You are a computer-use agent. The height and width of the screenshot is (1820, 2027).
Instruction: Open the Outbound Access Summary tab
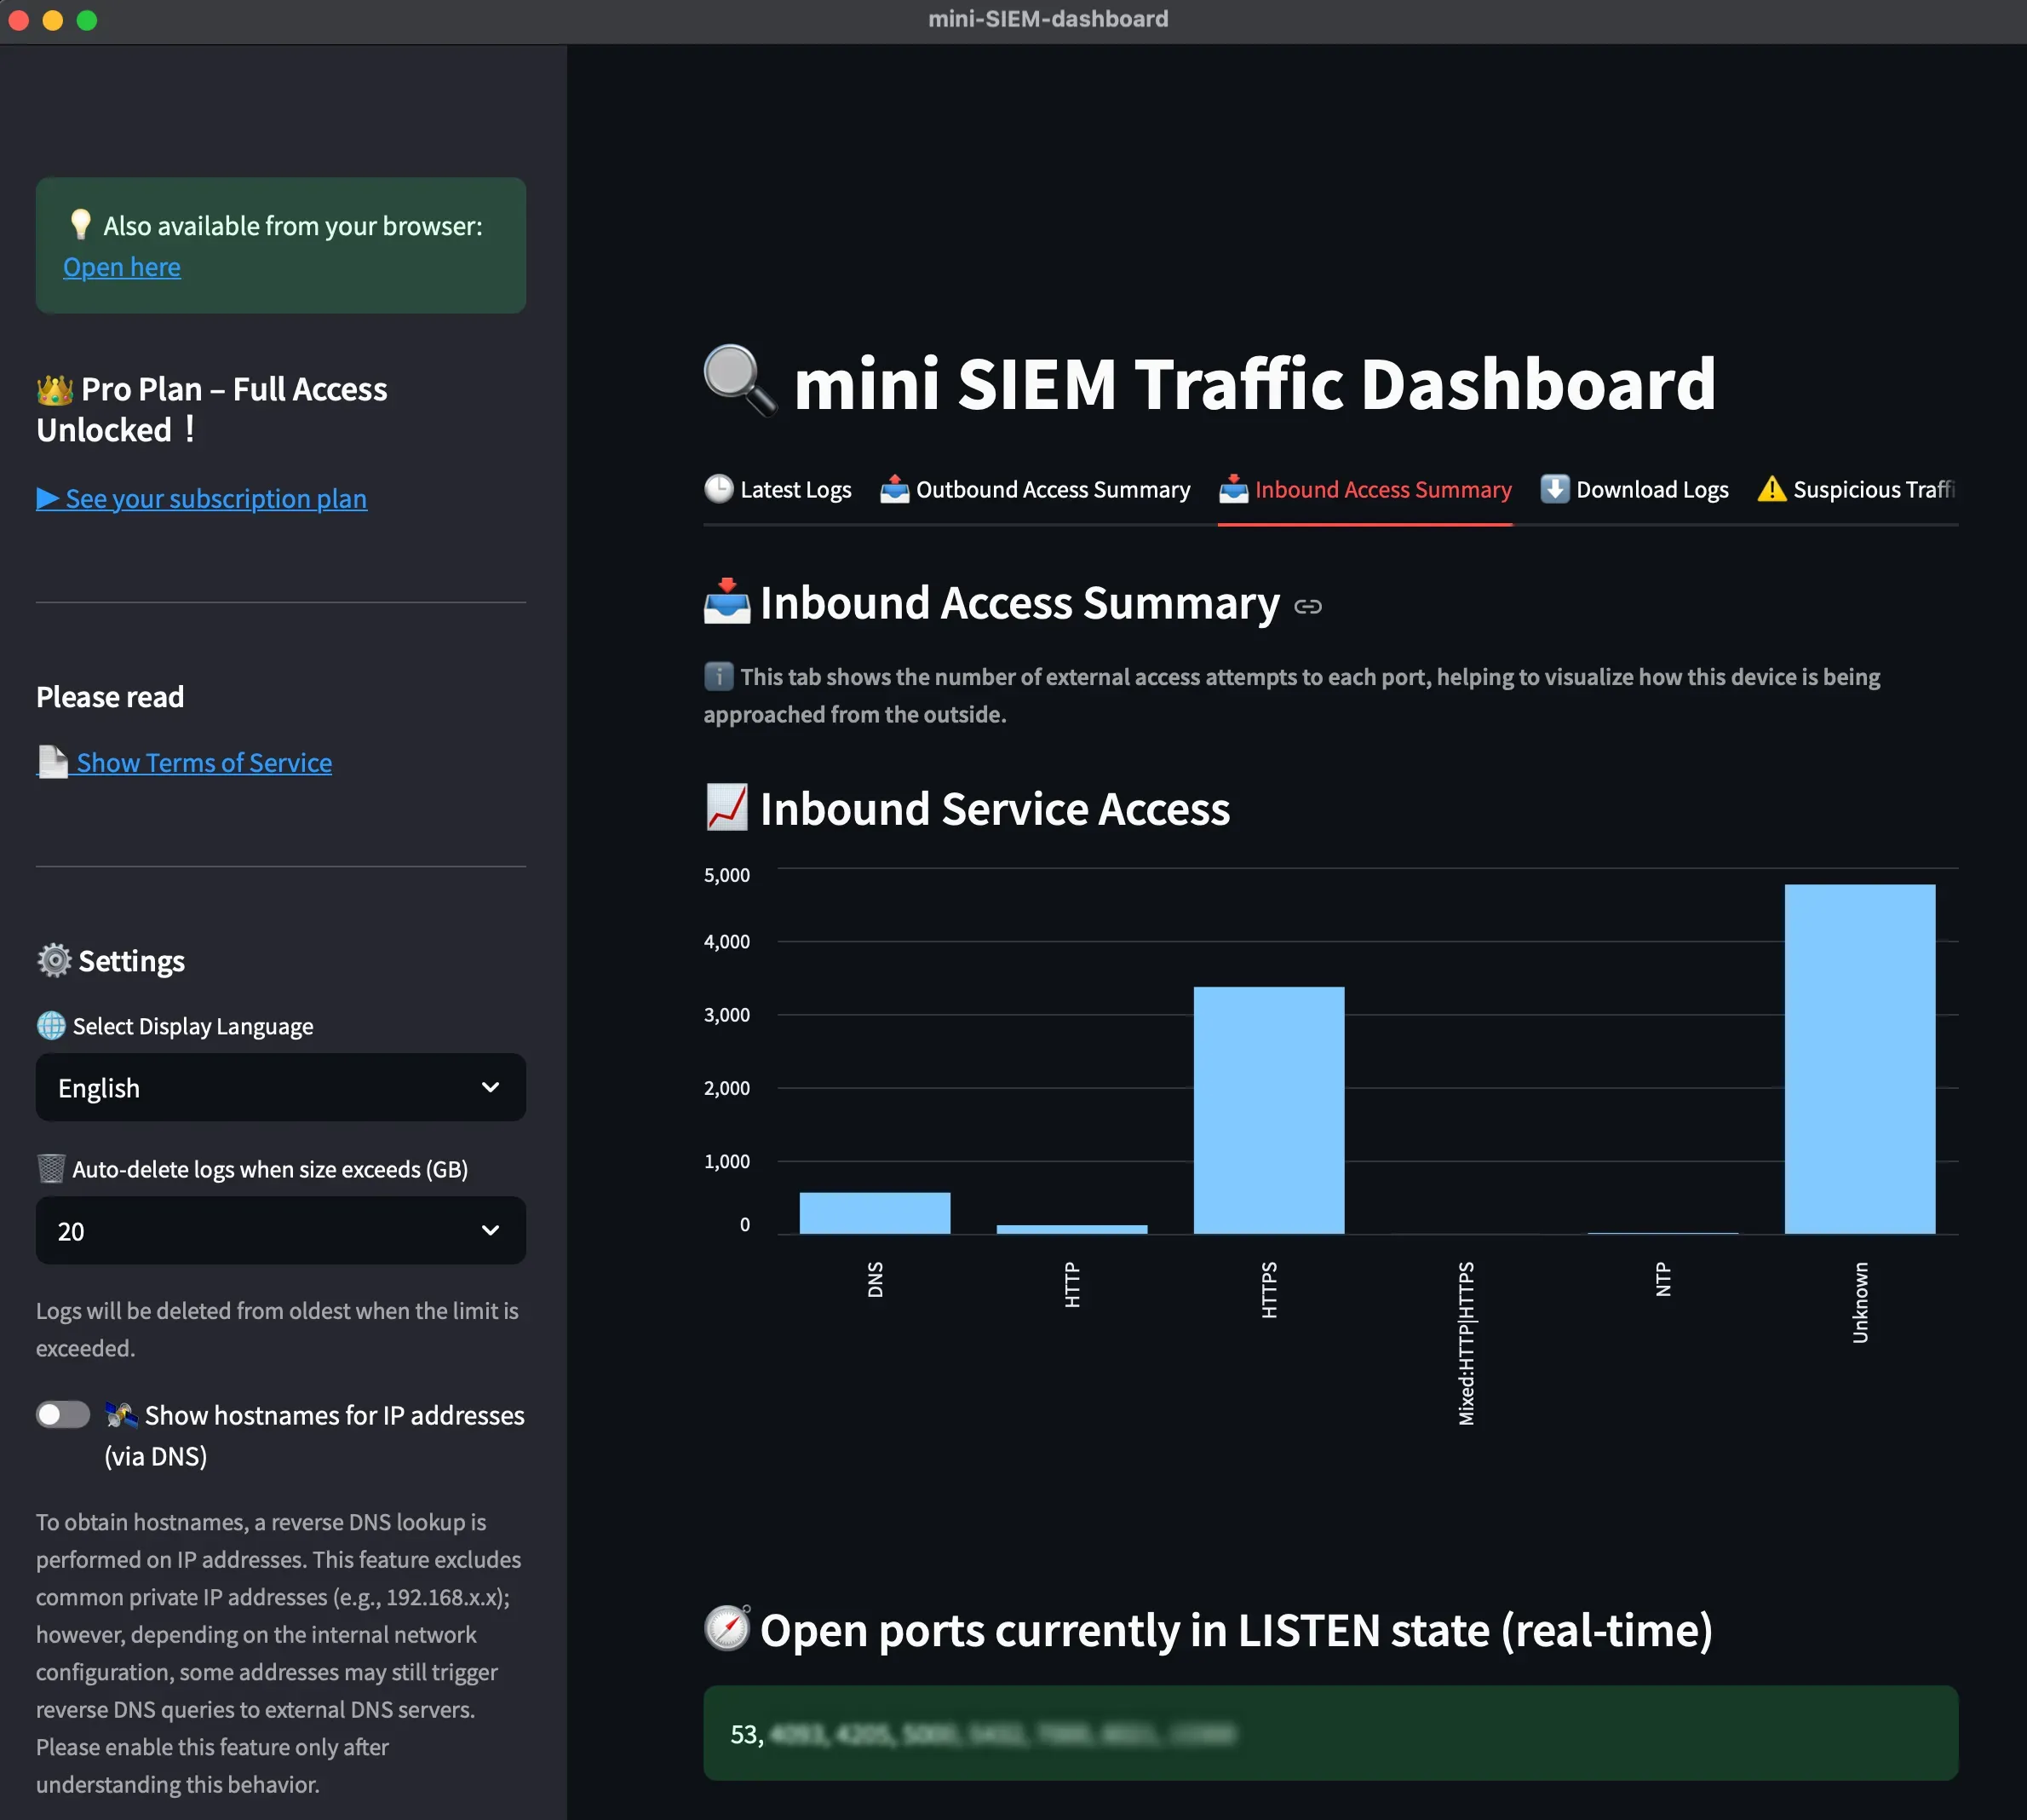(1036, 489)
